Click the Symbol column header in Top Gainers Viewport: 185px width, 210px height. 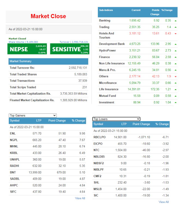[15, 121]
